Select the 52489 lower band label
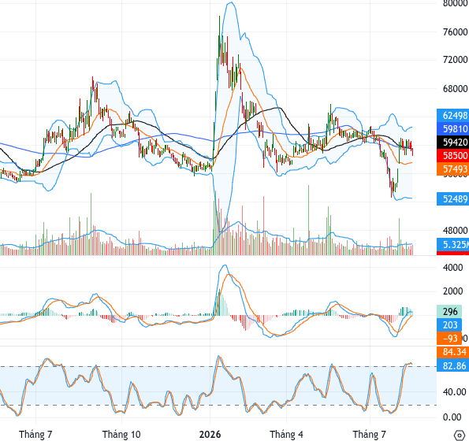Viewport: 469px width, 441px height. [x=453, y=198]
